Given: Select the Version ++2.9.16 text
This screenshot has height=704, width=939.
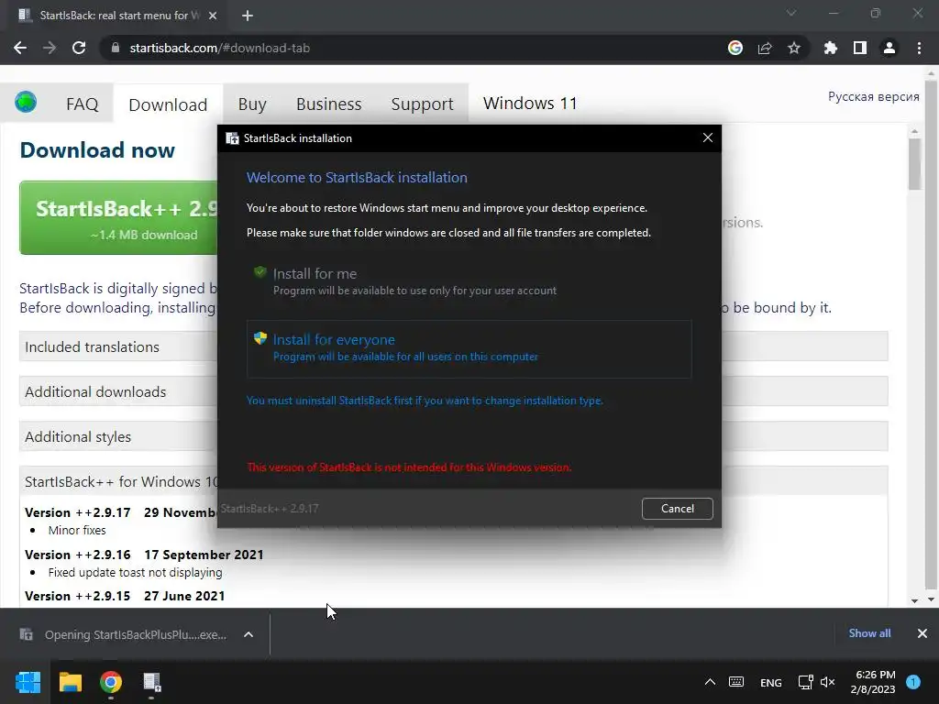Looking at the screenshot, I should pos(77,555).
